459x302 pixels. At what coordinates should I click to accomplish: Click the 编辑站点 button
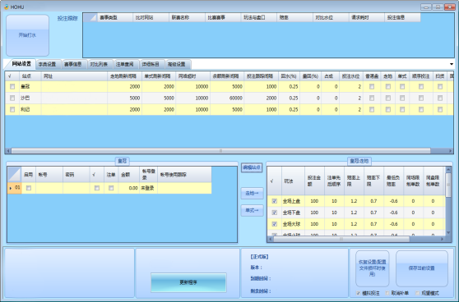(x=252, y=167)
